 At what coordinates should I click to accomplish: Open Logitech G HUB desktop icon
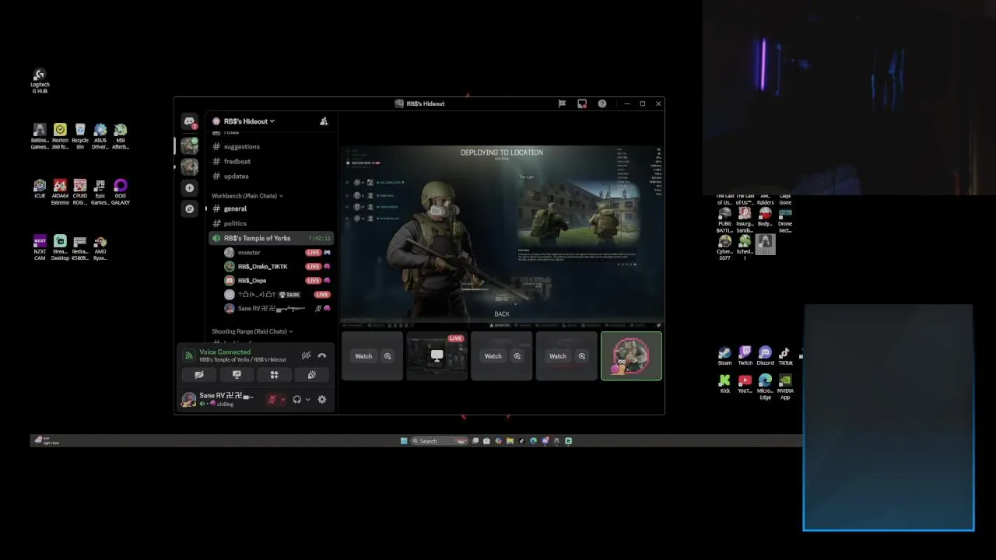(x=40, y=81)
